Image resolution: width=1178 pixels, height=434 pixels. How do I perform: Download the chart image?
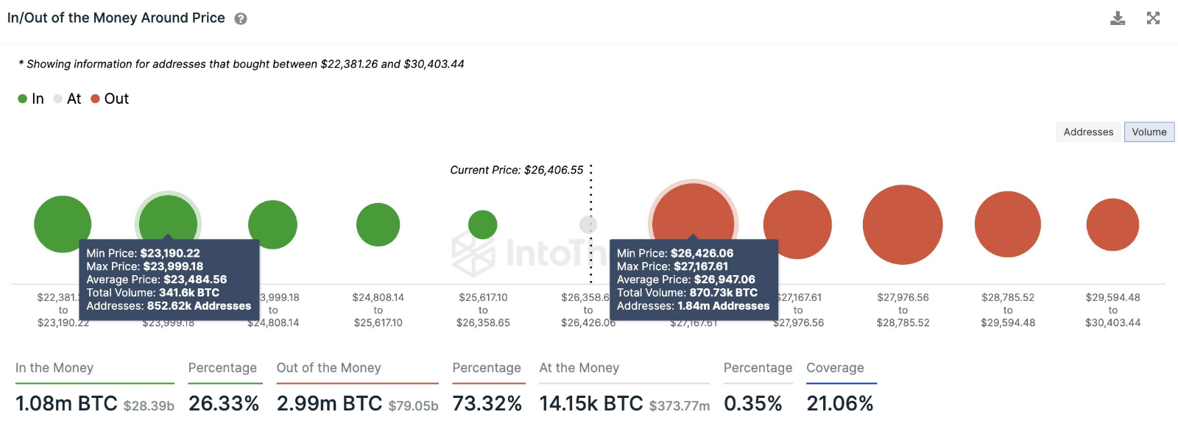(1118, 18)
